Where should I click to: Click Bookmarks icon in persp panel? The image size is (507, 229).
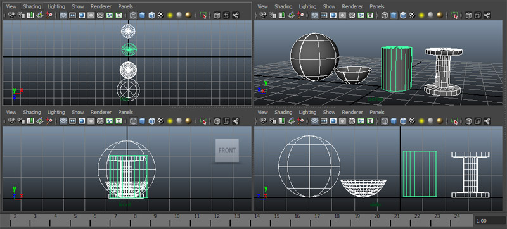[x=282, y=15]
